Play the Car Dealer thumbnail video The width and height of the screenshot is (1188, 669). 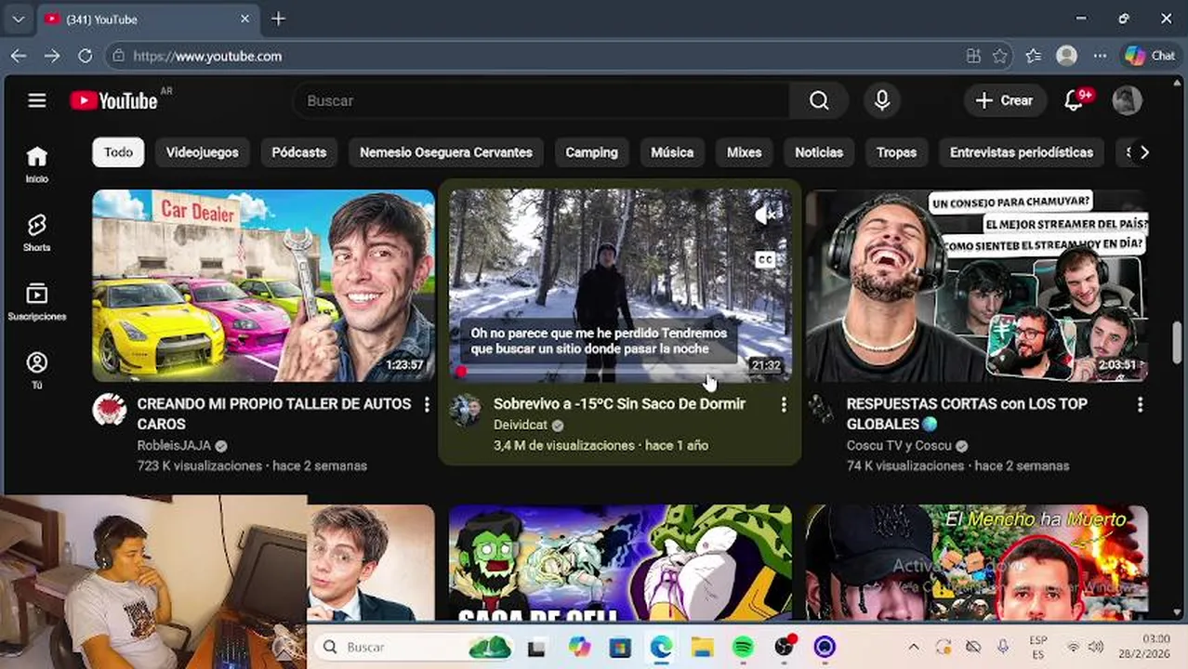[x=264, y=285]
